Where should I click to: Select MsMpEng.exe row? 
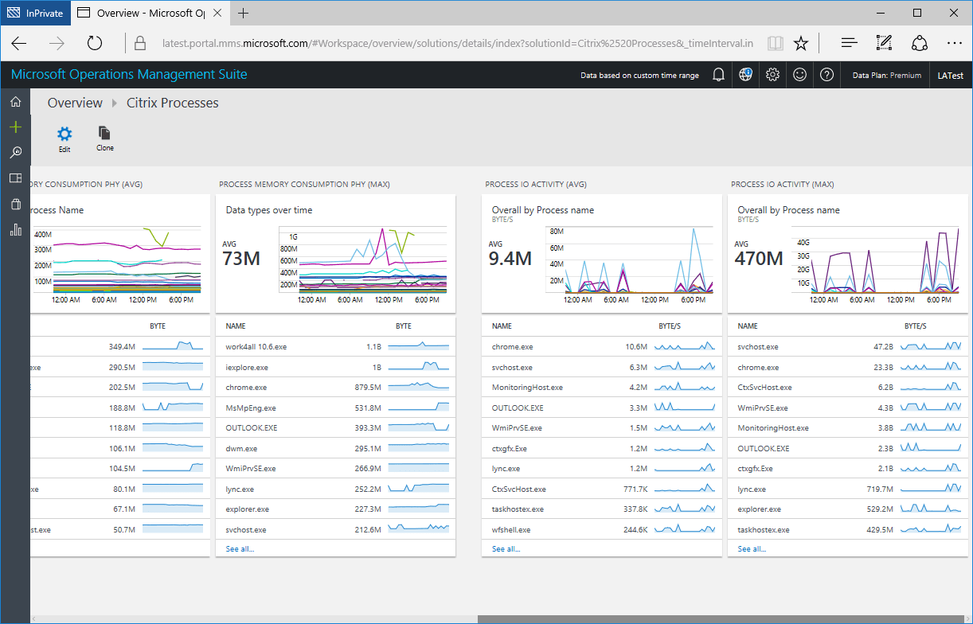pyautogui.click(x=335, y=408)
